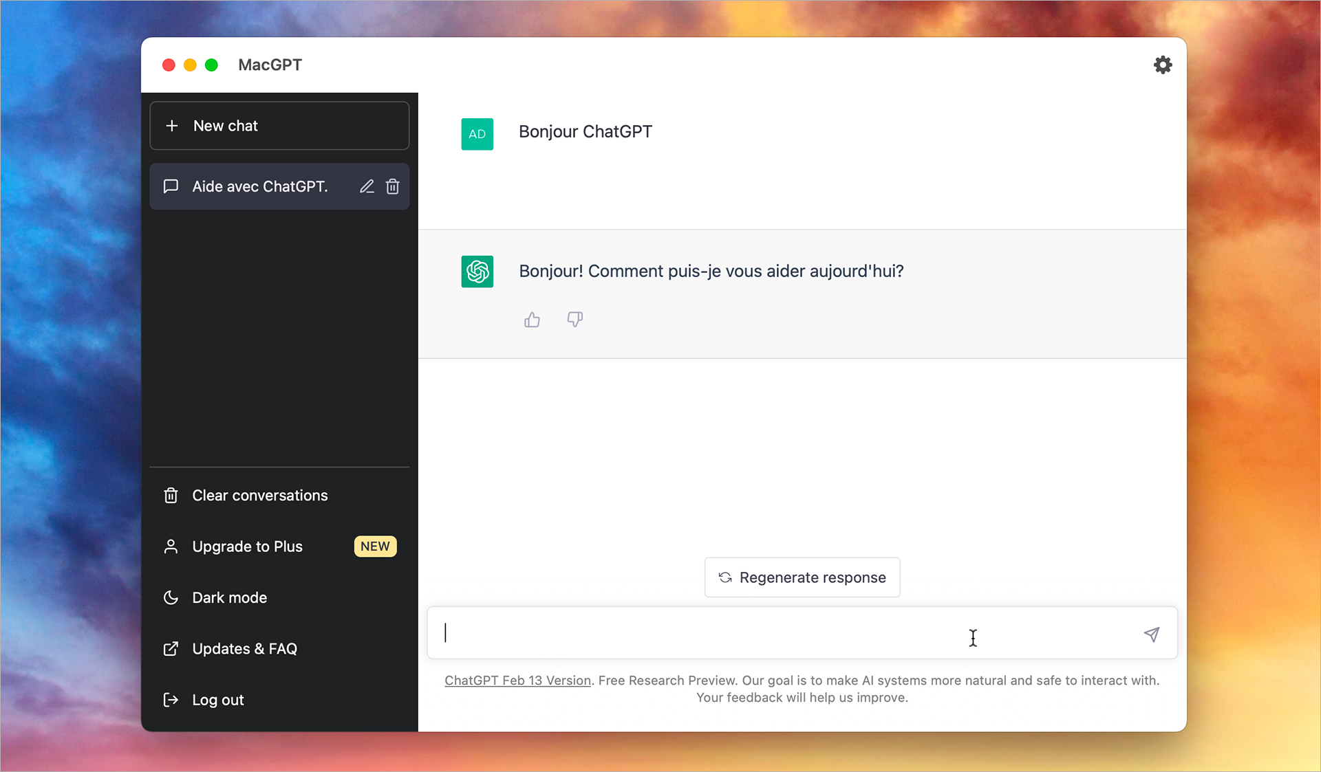Image resolution: width=1321 pixels, height=772 pixels.
Task: Click the Bonjour ChatGPT message text
Action: point(586,132)
